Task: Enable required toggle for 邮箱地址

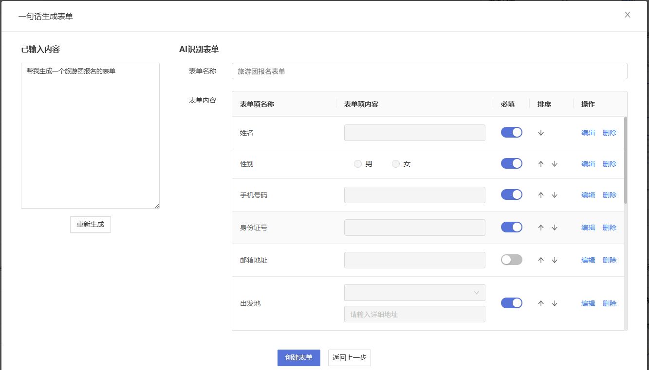Action: point(511,260)
